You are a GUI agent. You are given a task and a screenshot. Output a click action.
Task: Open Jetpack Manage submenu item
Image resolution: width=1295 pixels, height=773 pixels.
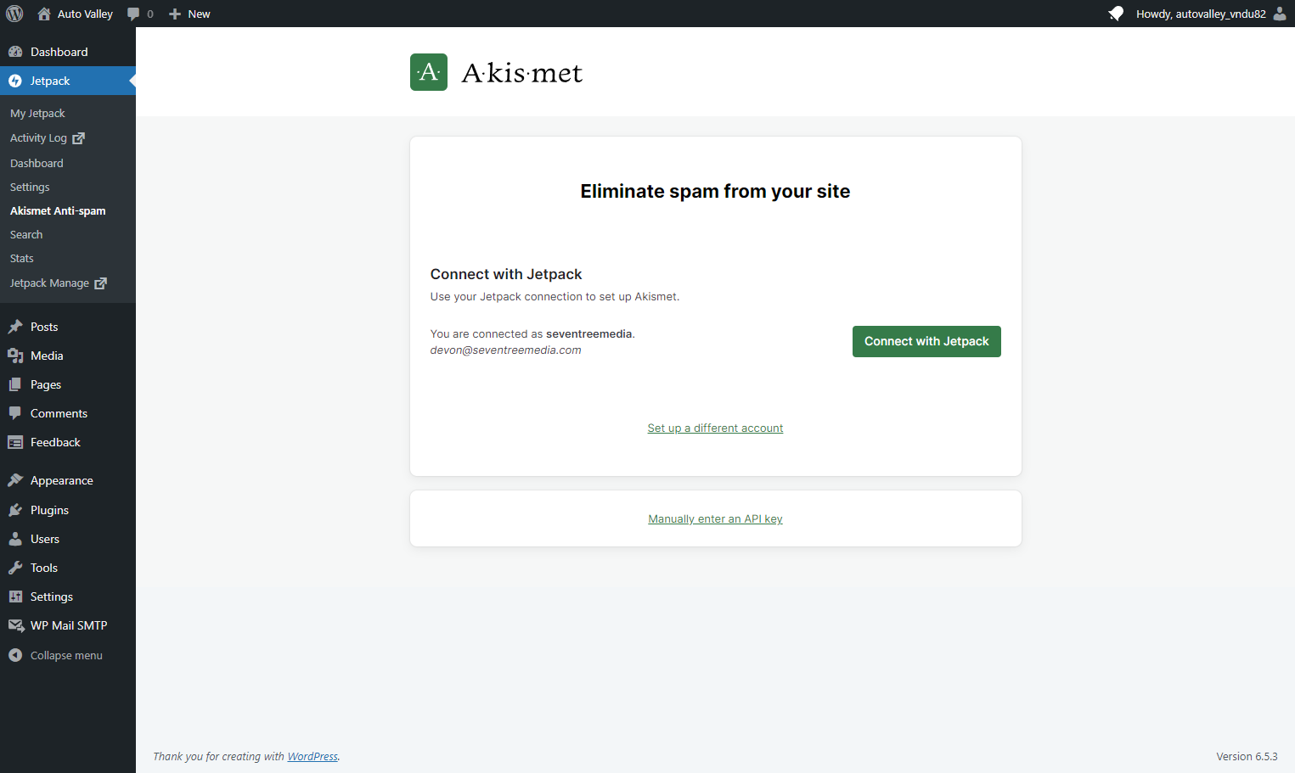coord(49,283)
